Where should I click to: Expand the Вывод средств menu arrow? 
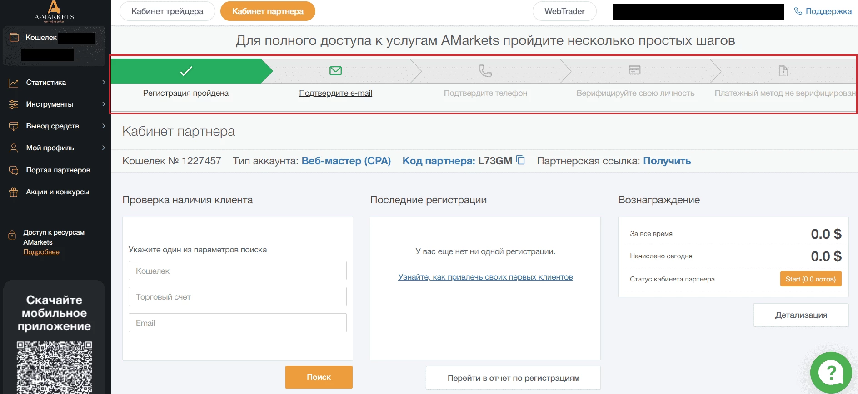point(104,126)
